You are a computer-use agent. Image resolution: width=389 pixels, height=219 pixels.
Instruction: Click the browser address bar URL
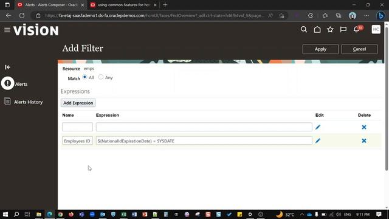coord(154,16)
